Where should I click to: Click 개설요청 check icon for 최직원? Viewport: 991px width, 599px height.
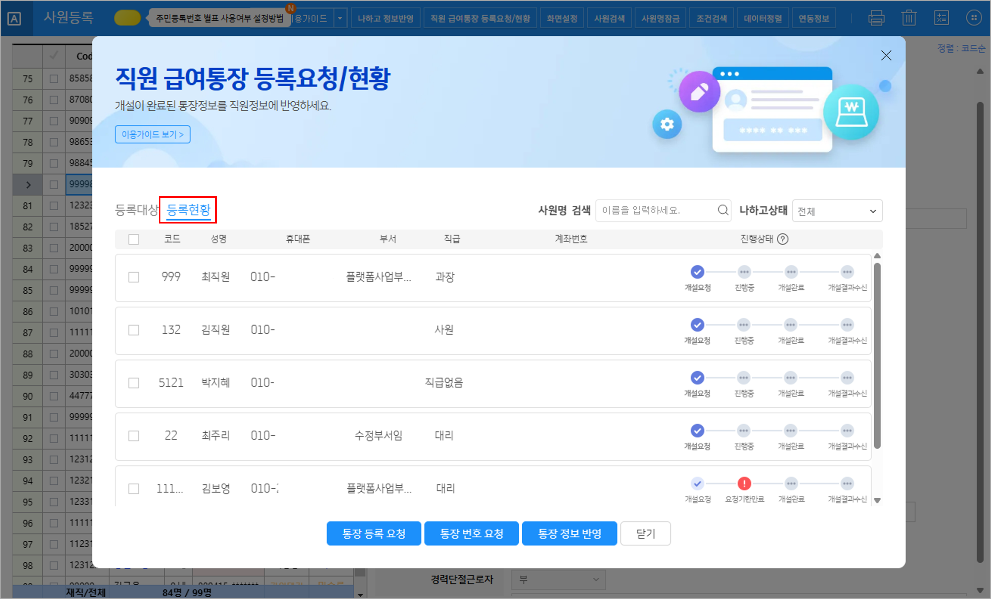(x=697, y=272)
